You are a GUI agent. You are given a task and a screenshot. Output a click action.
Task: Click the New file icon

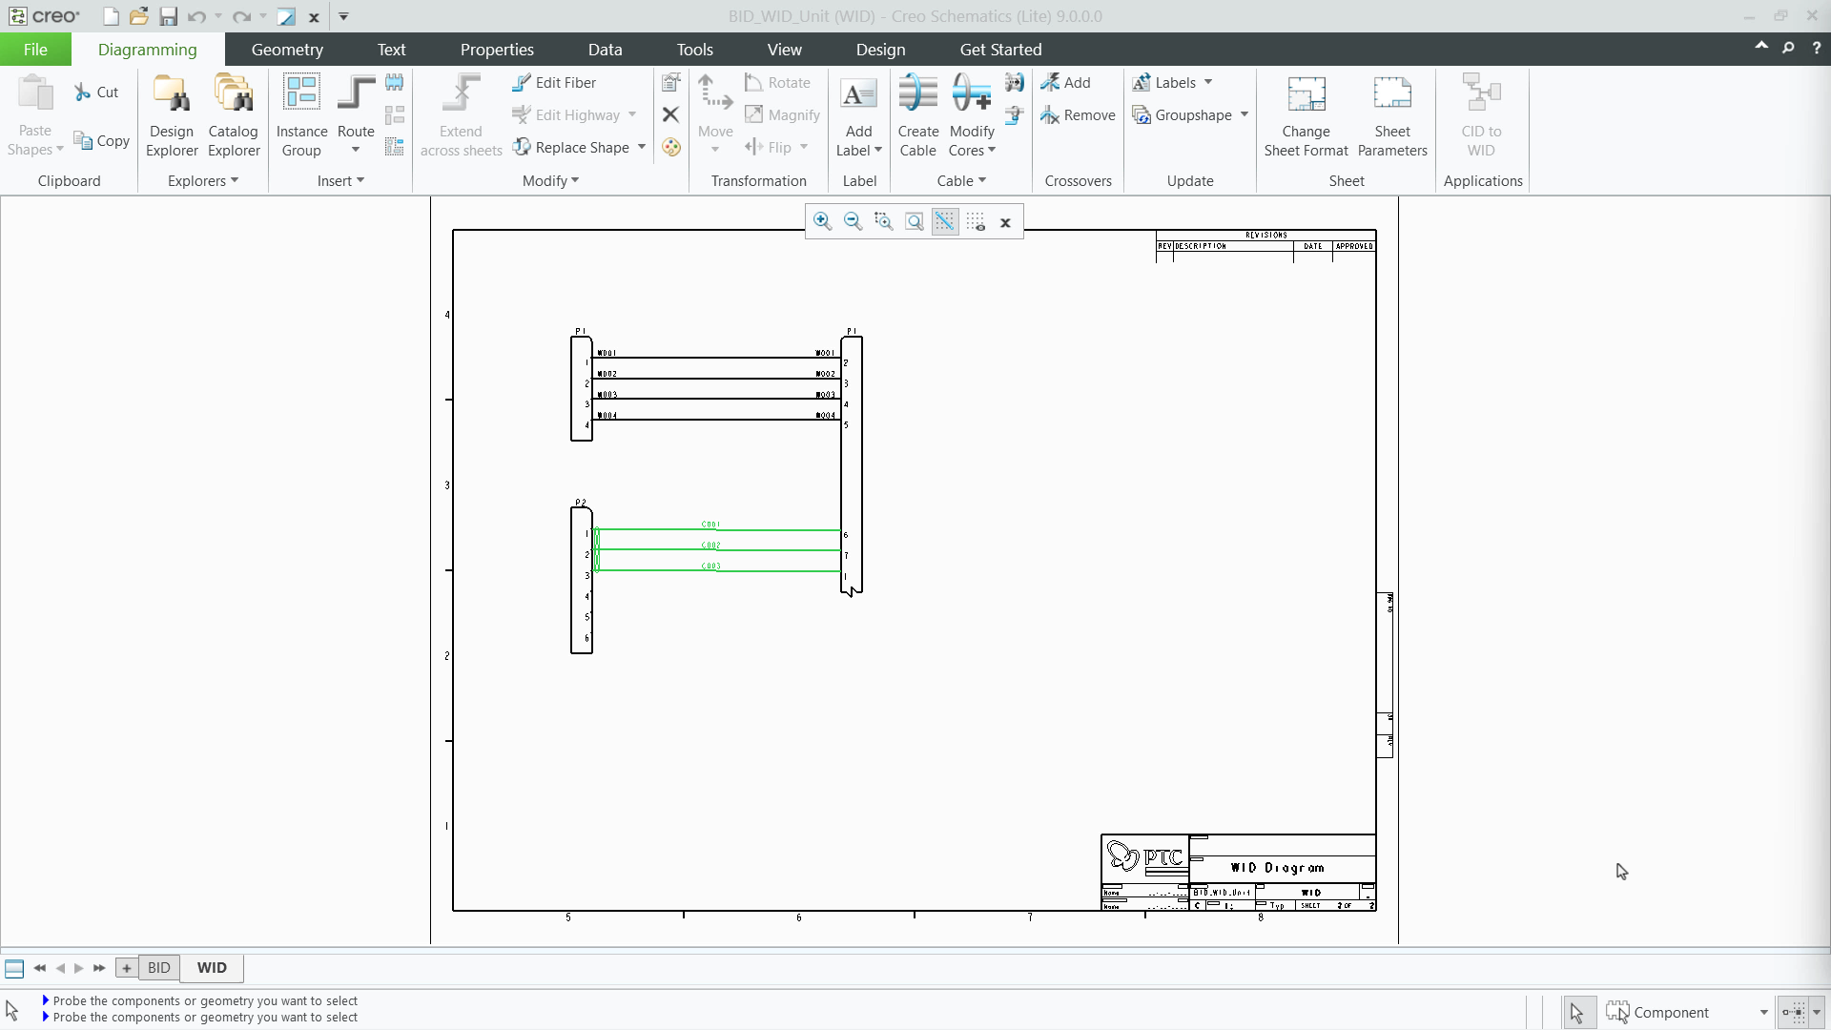point(111,16)
